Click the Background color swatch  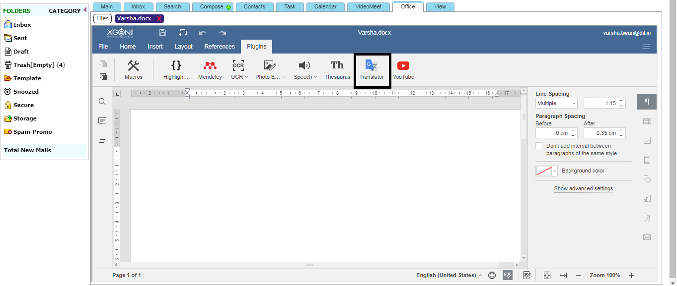point(543,171)
